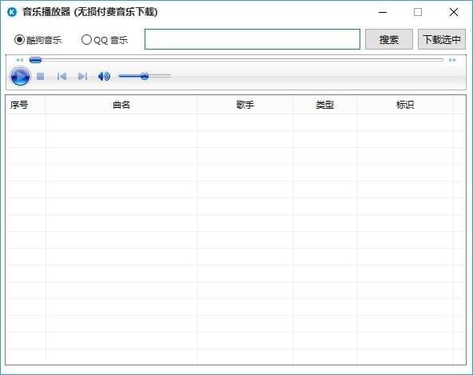Skip to the next track
The image size is (473, 375).
pyautogui.click(x=82, y=77)
